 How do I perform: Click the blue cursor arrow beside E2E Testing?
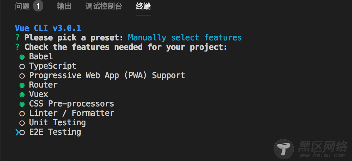(x=17, y=133)
